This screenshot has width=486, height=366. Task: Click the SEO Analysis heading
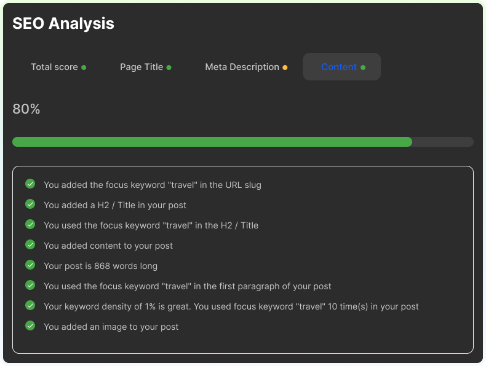pos(63,23)
